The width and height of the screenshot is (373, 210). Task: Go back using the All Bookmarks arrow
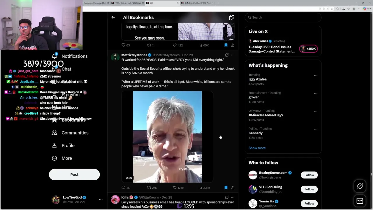point(113,17)
